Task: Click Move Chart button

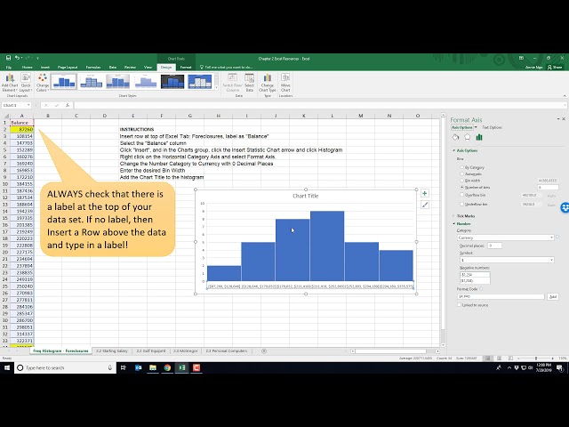Action: (x=285, y=83)
